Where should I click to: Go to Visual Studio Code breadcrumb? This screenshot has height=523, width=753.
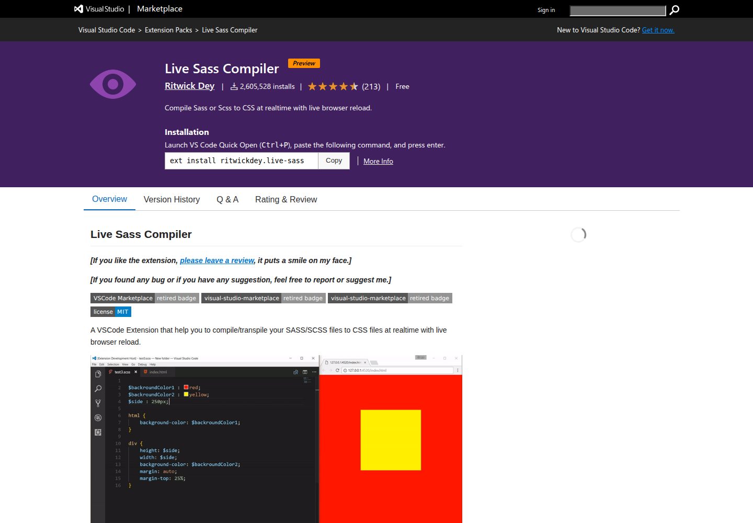[107, 30]
